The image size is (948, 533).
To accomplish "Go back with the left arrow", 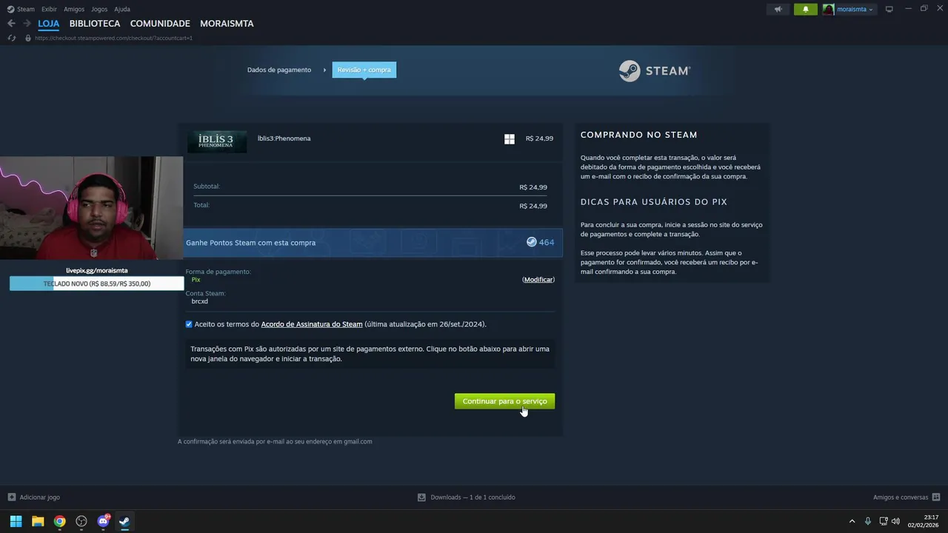I will [x=11, y=24].
